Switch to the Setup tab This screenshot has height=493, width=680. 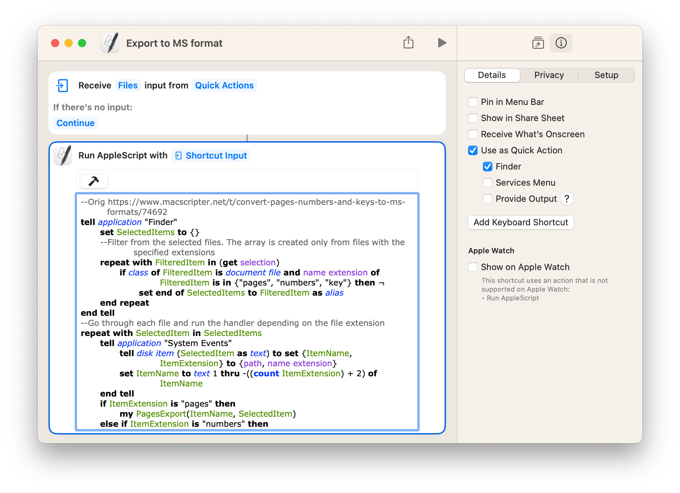pos(606,75)
